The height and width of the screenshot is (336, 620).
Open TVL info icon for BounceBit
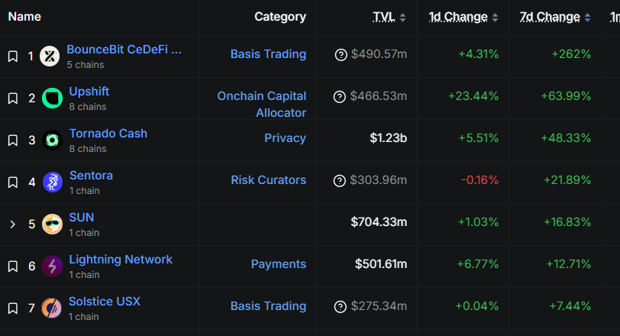pos(341,54)
